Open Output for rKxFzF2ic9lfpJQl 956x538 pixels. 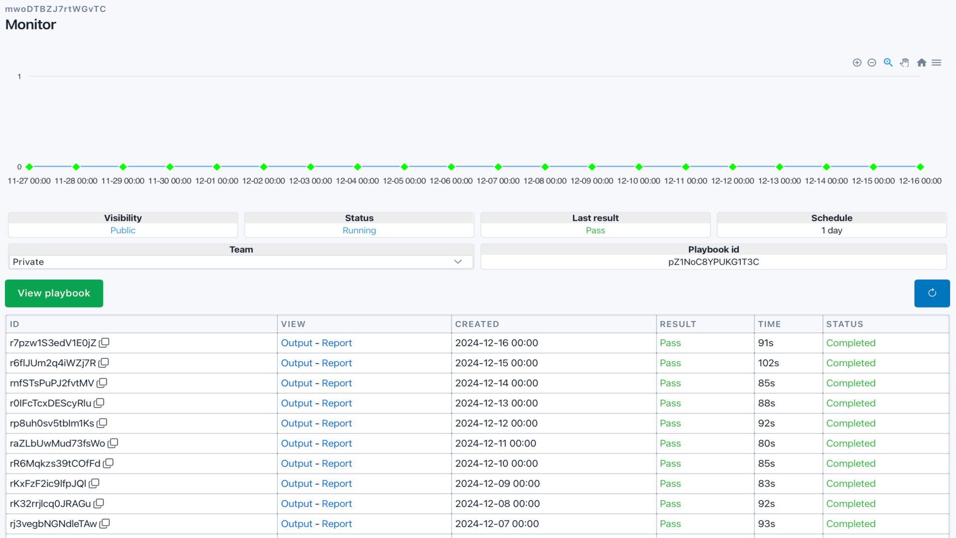(x=296, y=483)
